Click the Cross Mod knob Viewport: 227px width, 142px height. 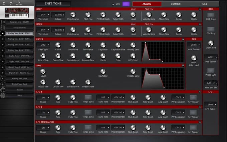211,43
